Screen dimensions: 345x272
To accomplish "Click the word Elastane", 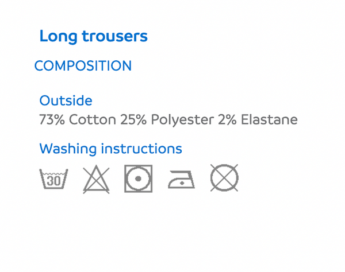I will (x=269, y=119).
